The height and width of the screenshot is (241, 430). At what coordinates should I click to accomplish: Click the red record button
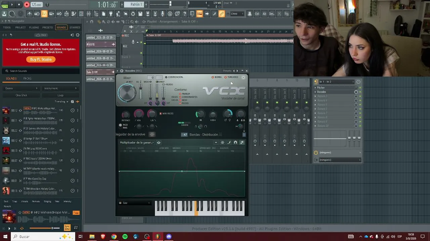pos(27,5)
